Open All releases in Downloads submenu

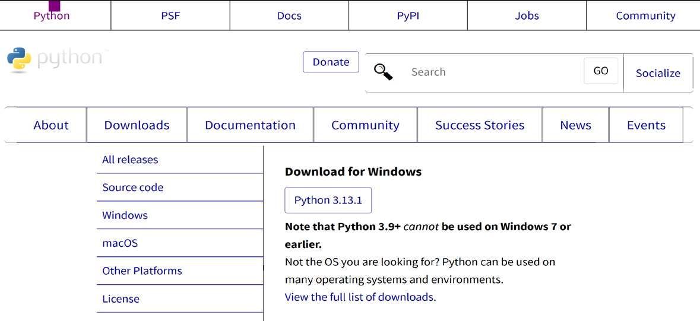[x=130, y=160]
